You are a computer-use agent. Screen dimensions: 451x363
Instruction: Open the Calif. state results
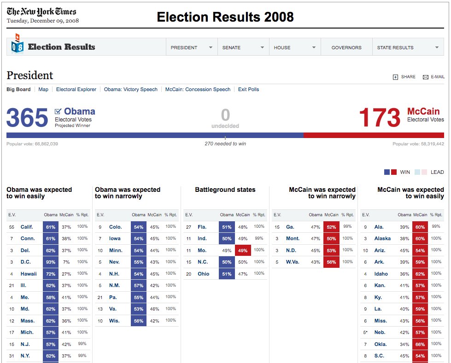tap(27, 227)
